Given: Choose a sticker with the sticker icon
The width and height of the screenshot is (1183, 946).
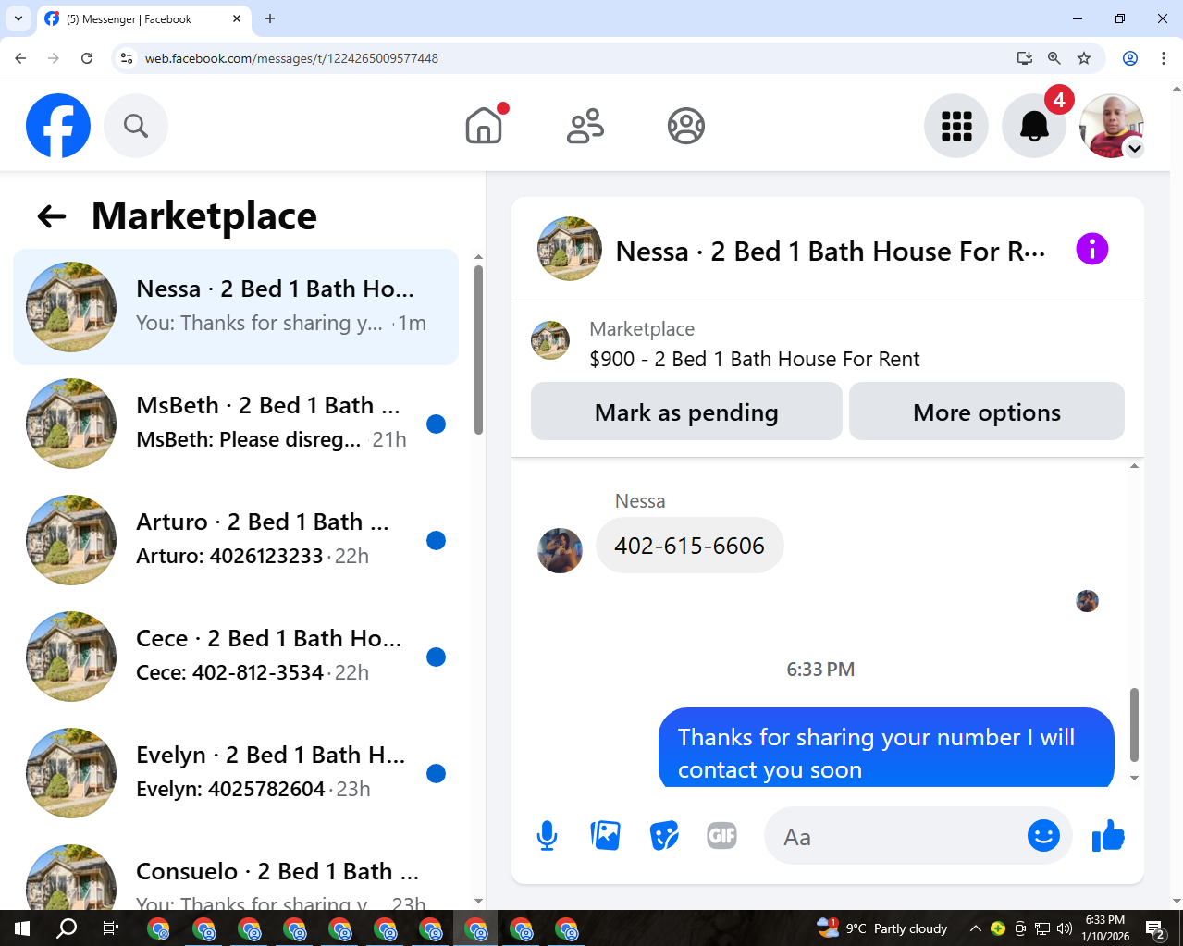Looking at the screenshot, I should pos(664,836).
